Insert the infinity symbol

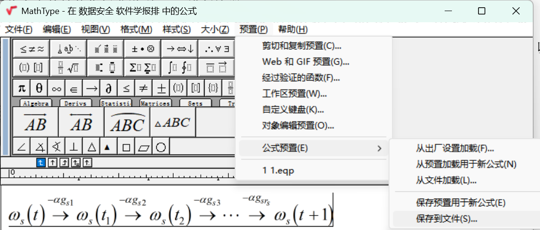click(x=57, y=89)
